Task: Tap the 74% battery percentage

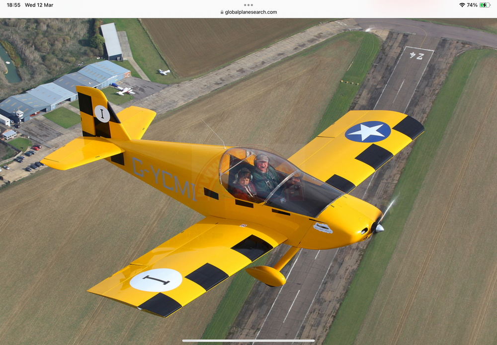Action: pos(472,5)
